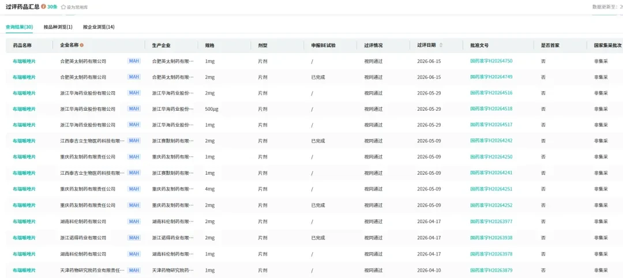Image resolution: width=623 pixels, height=278 pixels.
Task: Open approval link 国药准字H20264250
Action: (x=491, y=157)
